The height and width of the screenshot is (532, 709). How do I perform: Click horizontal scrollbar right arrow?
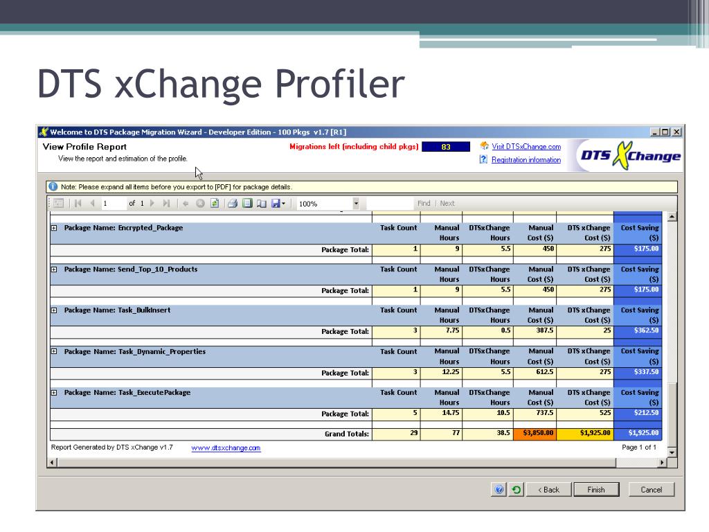[x=663, y=462]
